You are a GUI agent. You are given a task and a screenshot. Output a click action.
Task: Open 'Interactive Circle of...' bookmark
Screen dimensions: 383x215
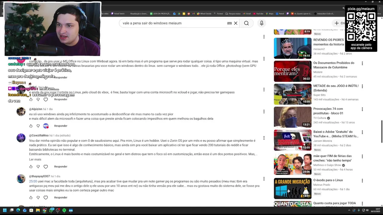324,14
